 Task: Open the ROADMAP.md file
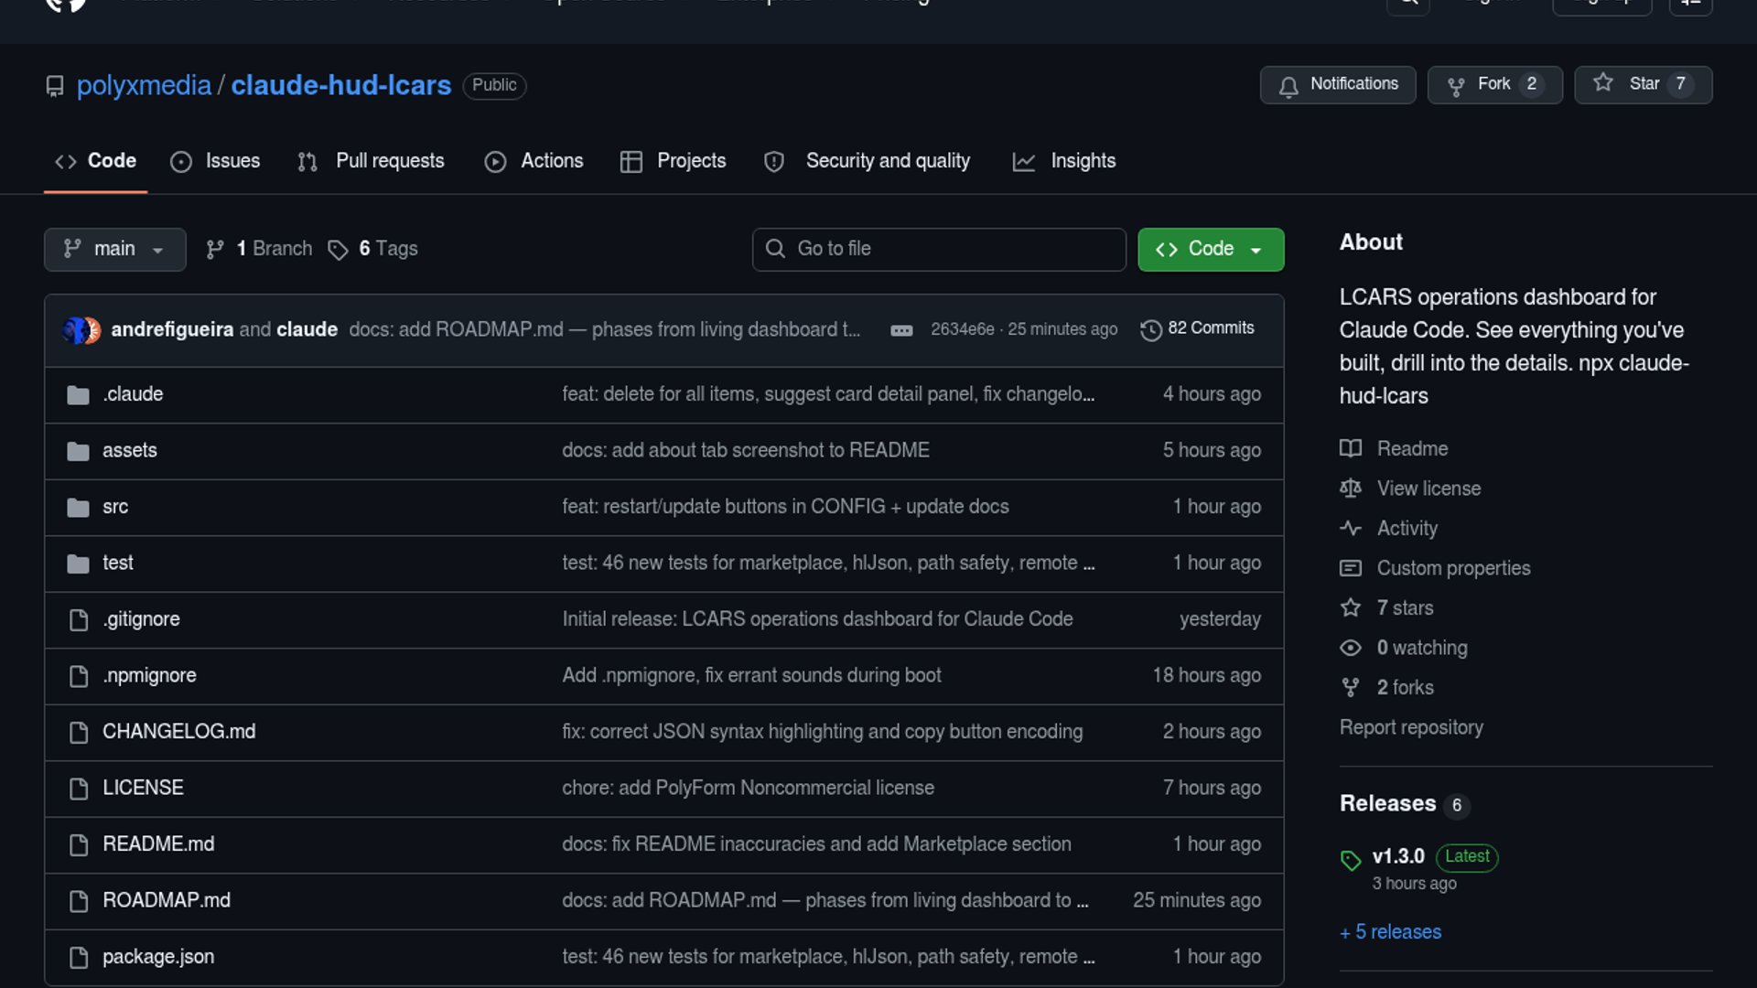(166, 900)
